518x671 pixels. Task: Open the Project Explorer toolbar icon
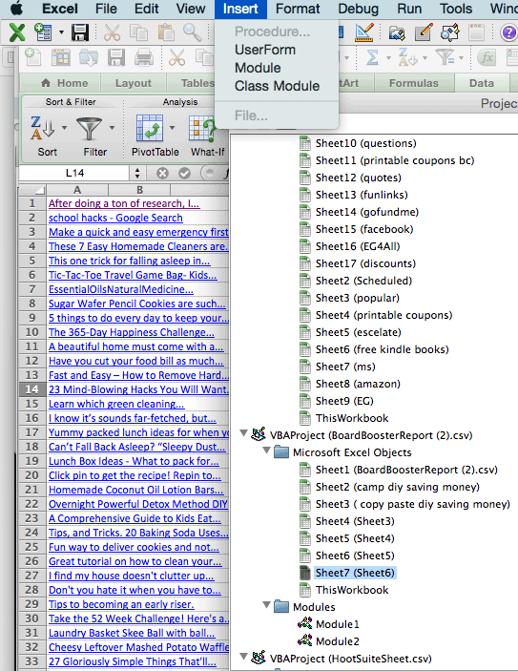pyautogui.click(x=397, y=32)
